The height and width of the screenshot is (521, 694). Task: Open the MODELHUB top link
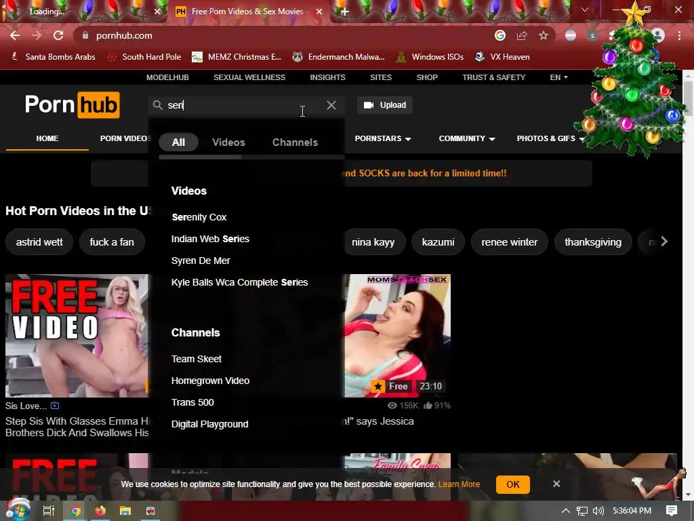167,77
